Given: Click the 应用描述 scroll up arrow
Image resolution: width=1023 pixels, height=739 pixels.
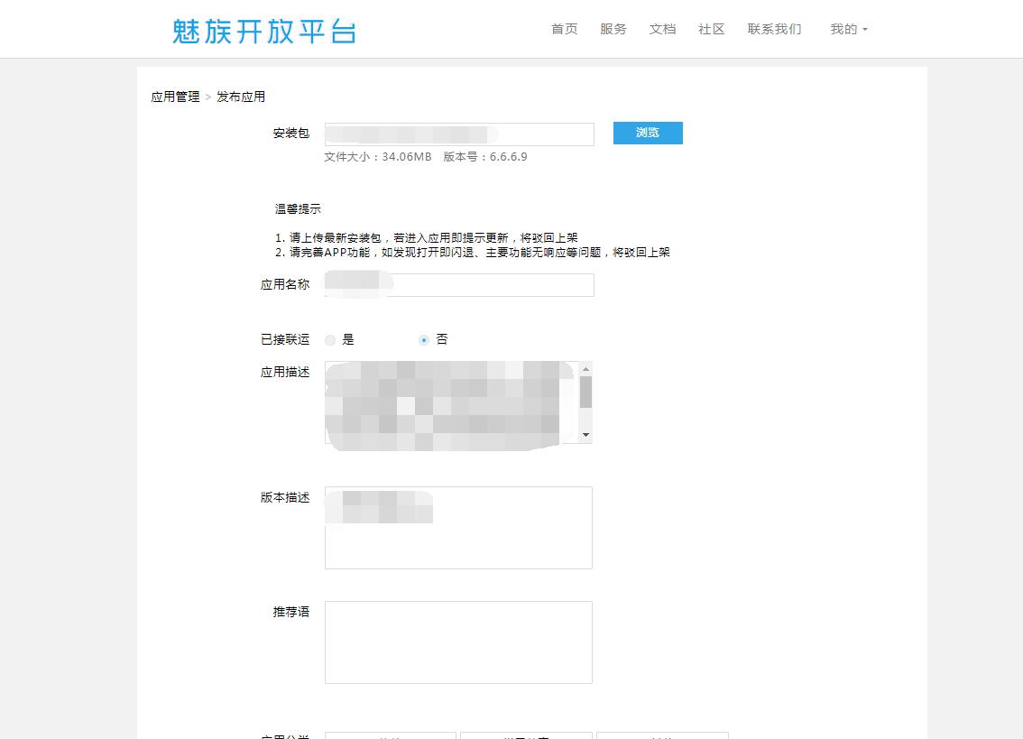Looking at the screenshot, I should (x=585, y=369).
